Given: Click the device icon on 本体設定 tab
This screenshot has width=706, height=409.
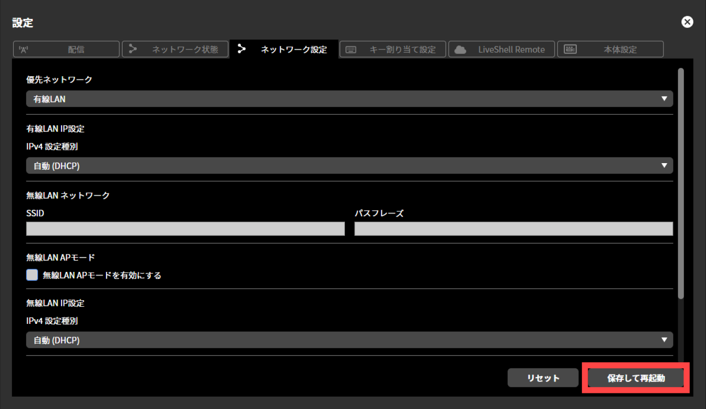Looking at the screenshot, I should tap(570, 49).
